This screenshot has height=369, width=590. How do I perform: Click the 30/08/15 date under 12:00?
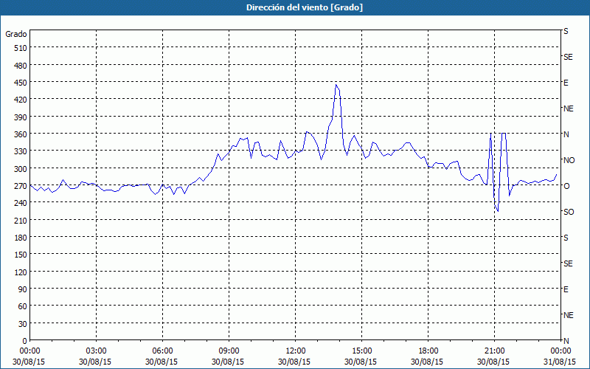point(296,362)
